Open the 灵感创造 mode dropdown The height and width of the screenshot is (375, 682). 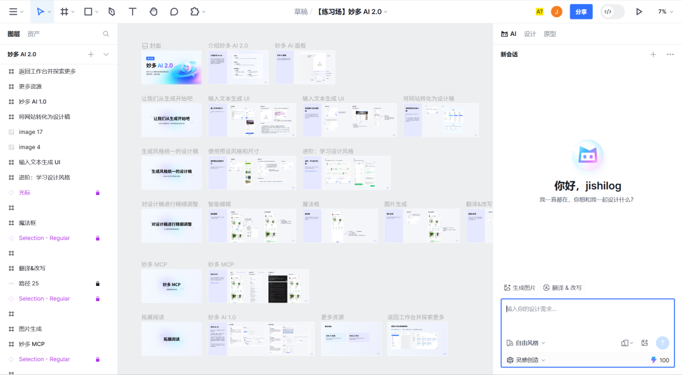click(525, 360)
